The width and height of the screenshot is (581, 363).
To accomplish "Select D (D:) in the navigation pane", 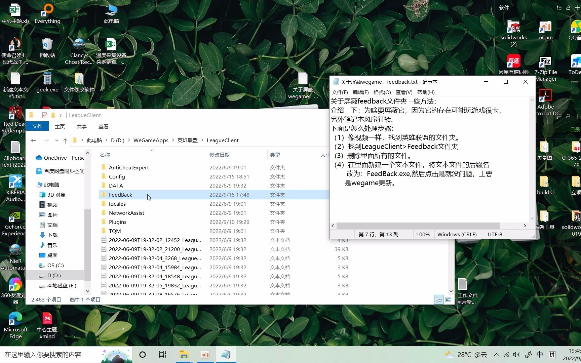I will click(x=54, y=275).
